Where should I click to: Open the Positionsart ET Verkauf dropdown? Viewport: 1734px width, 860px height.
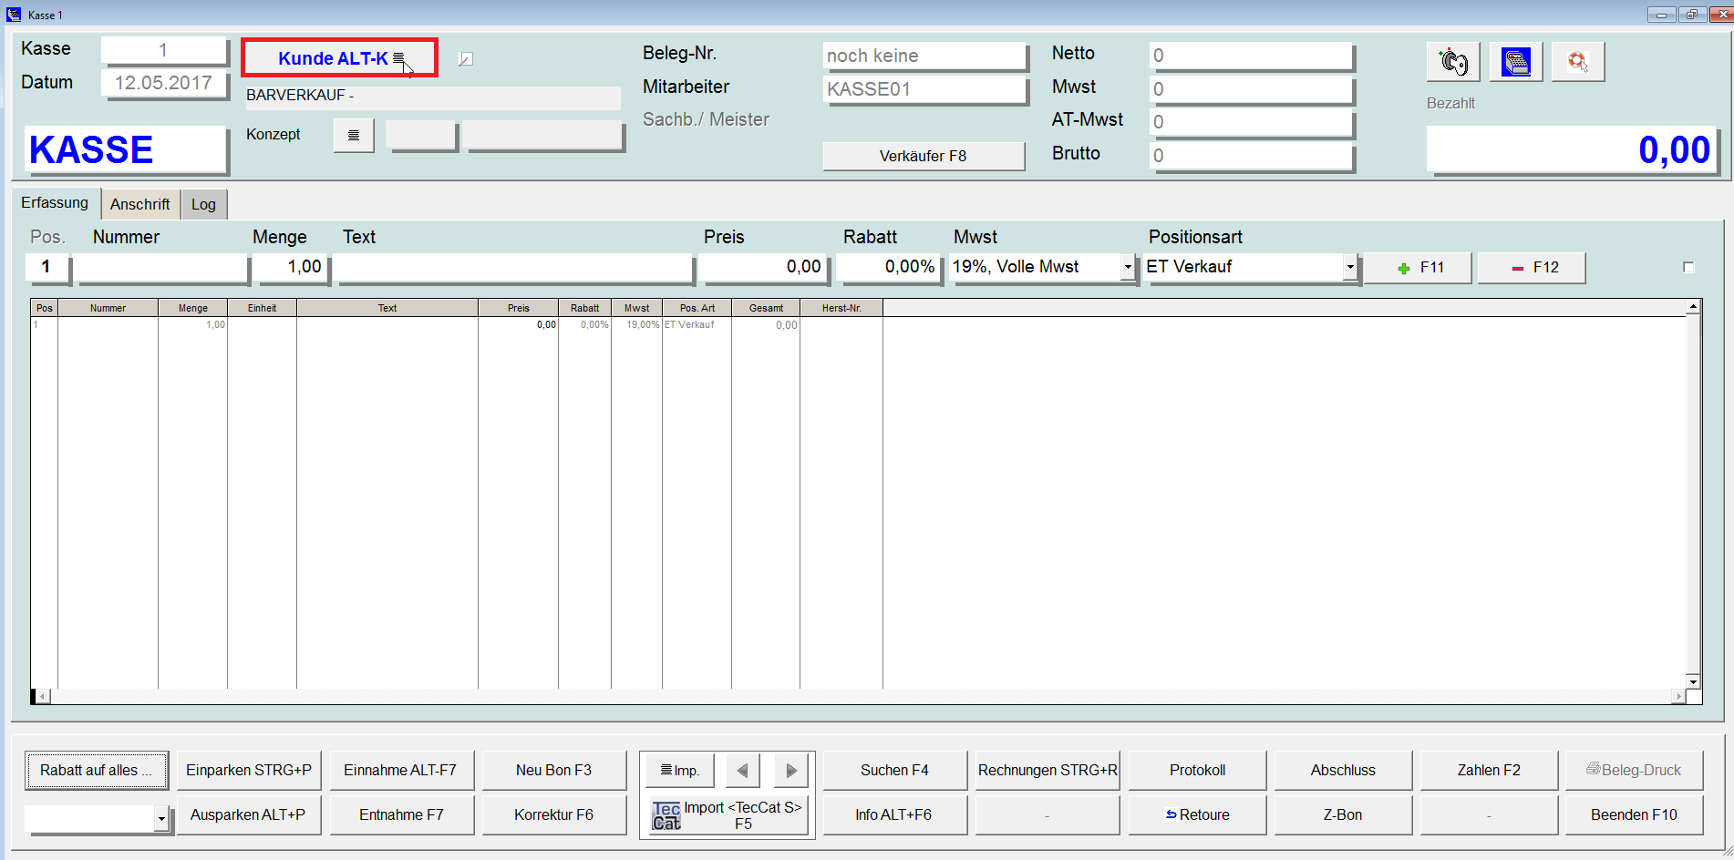point(1350,267)
